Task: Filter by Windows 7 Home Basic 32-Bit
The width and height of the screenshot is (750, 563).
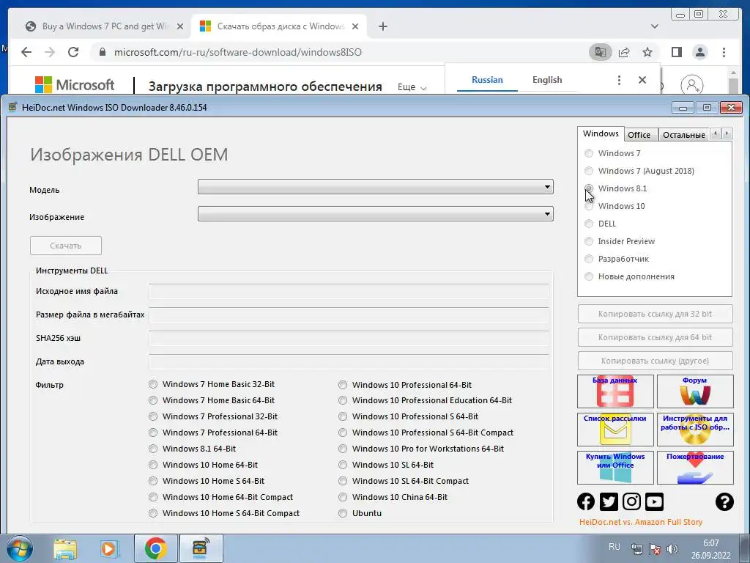Action: (x=152, y=384)
